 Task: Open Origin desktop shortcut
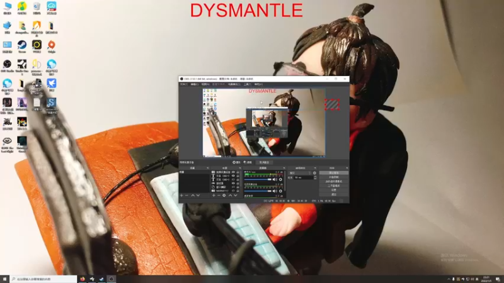pos(52,47)
